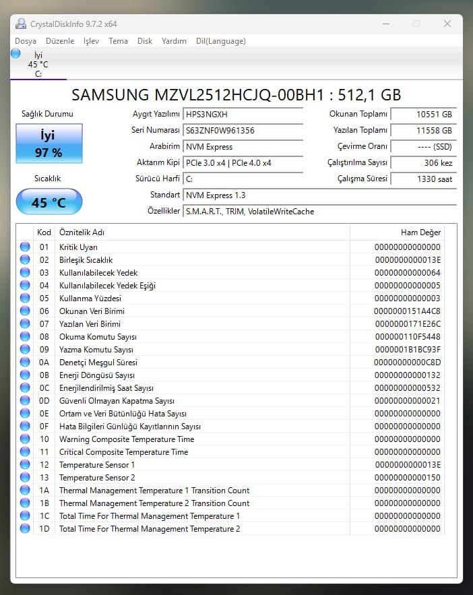
Task: Click the status orb beside Birleşik Sıcaklık
Action: point(25,260)
